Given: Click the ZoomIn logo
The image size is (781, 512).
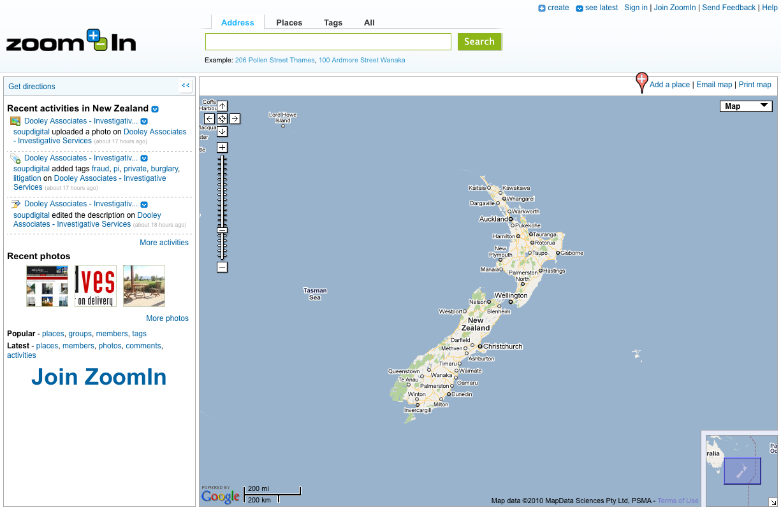Looking at the screenshot, I should point(71,41).
